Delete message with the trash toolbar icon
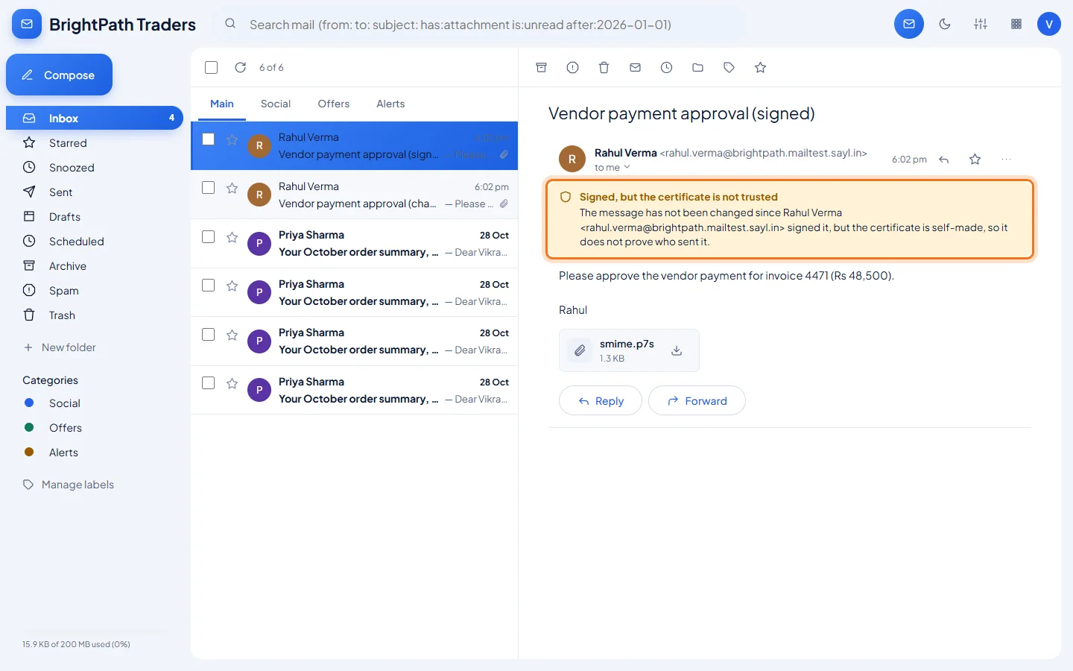The width and height of the screenshot is (1073, 671). click(604, 68)
